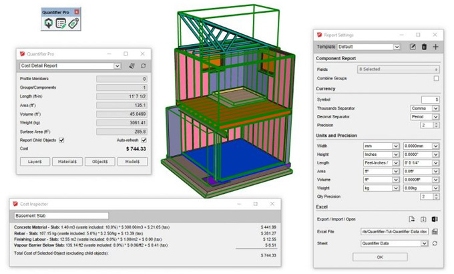The width and height of the screenshot is (454, 274).
Task: Click the Precision value stepper
Action: tap(436, 125)
